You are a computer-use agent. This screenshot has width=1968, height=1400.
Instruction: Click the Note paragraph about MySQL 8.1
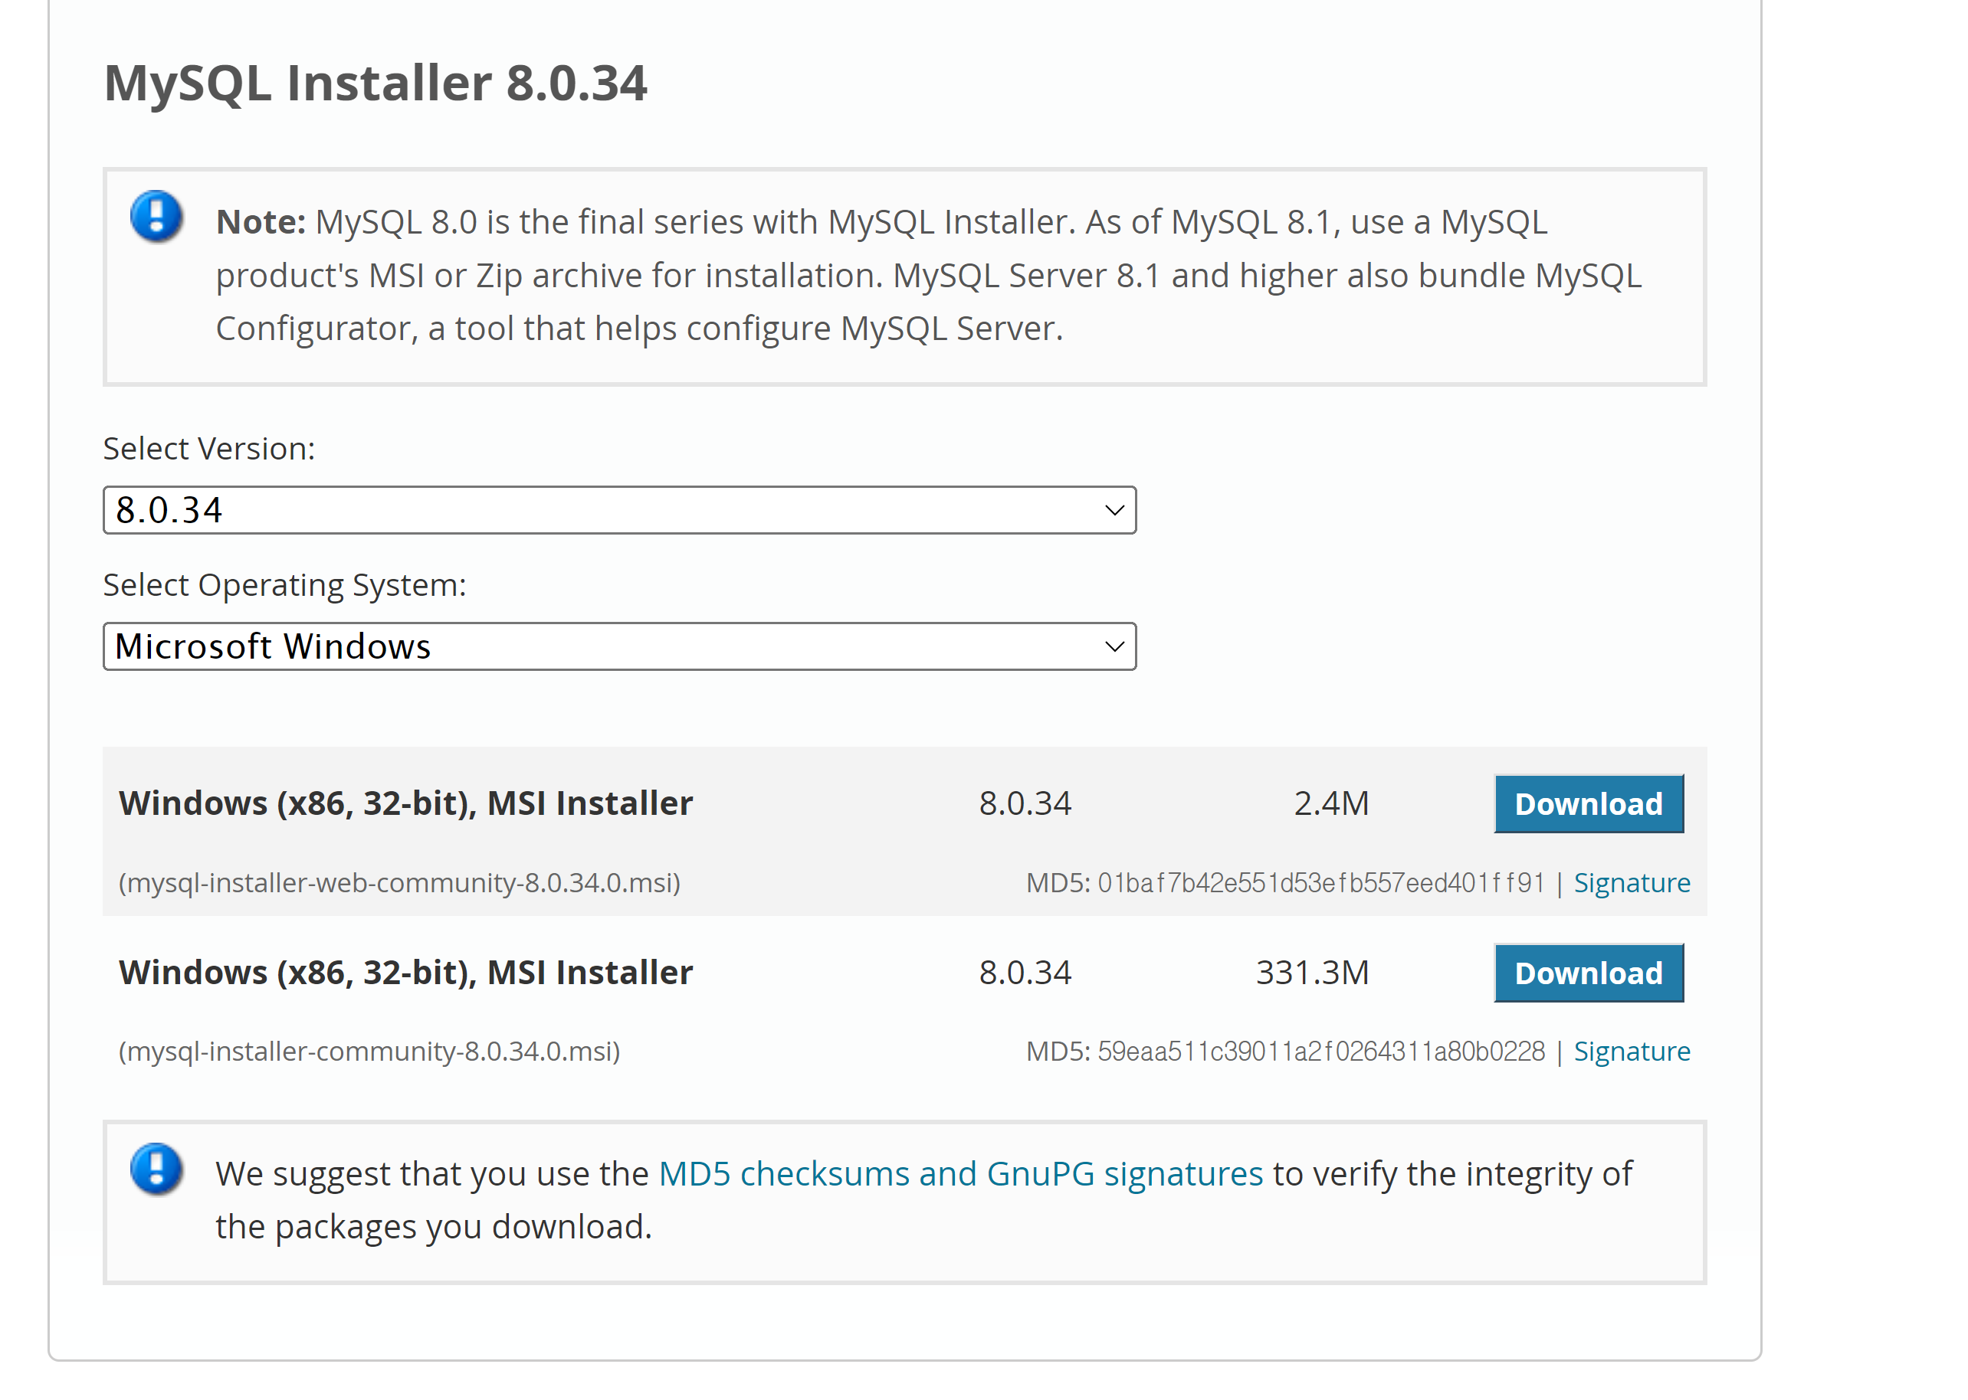927,275
